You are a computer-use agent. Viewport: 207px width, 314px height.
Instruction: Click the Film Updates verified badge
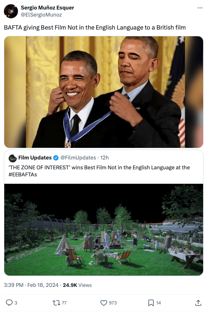click(x=56, y=158)
